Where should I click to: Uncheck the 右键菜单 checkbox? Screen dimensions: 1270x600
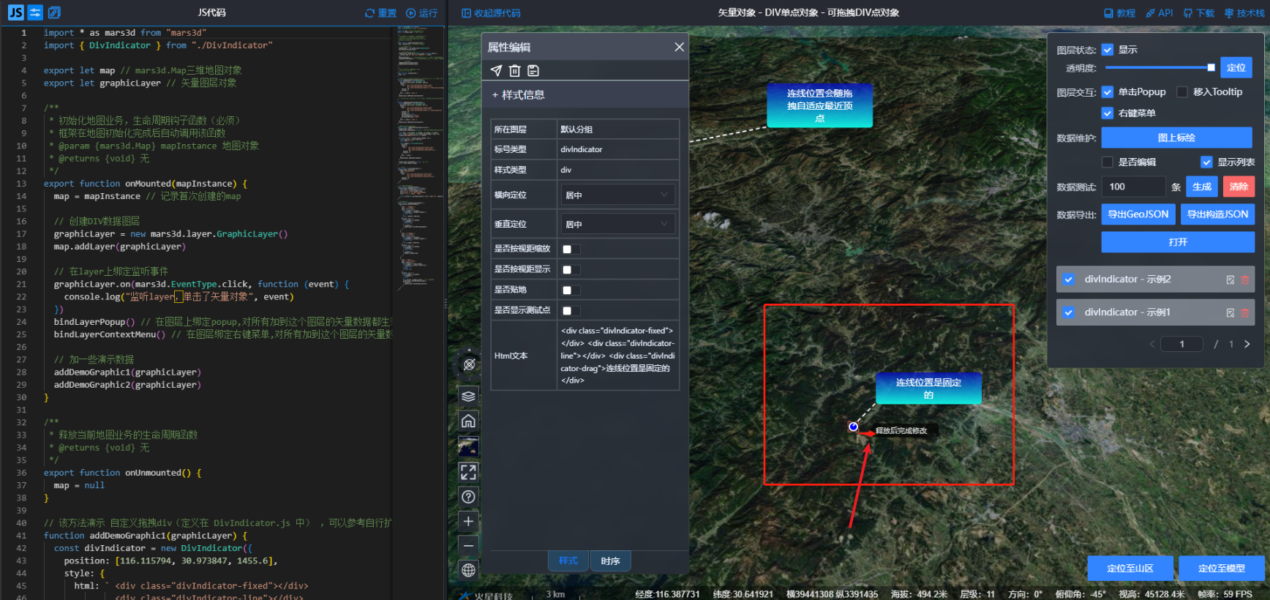click(x=1108, y=113)
